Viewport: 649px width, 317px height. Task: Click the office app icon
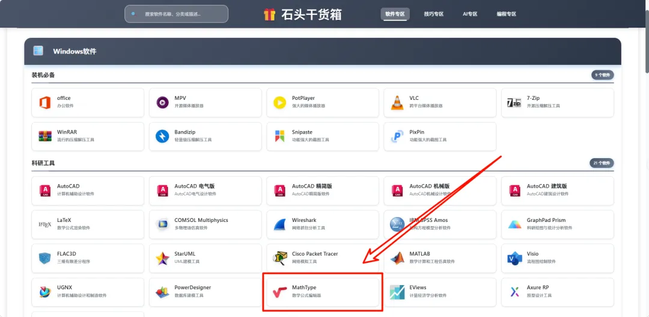(44, 102)
